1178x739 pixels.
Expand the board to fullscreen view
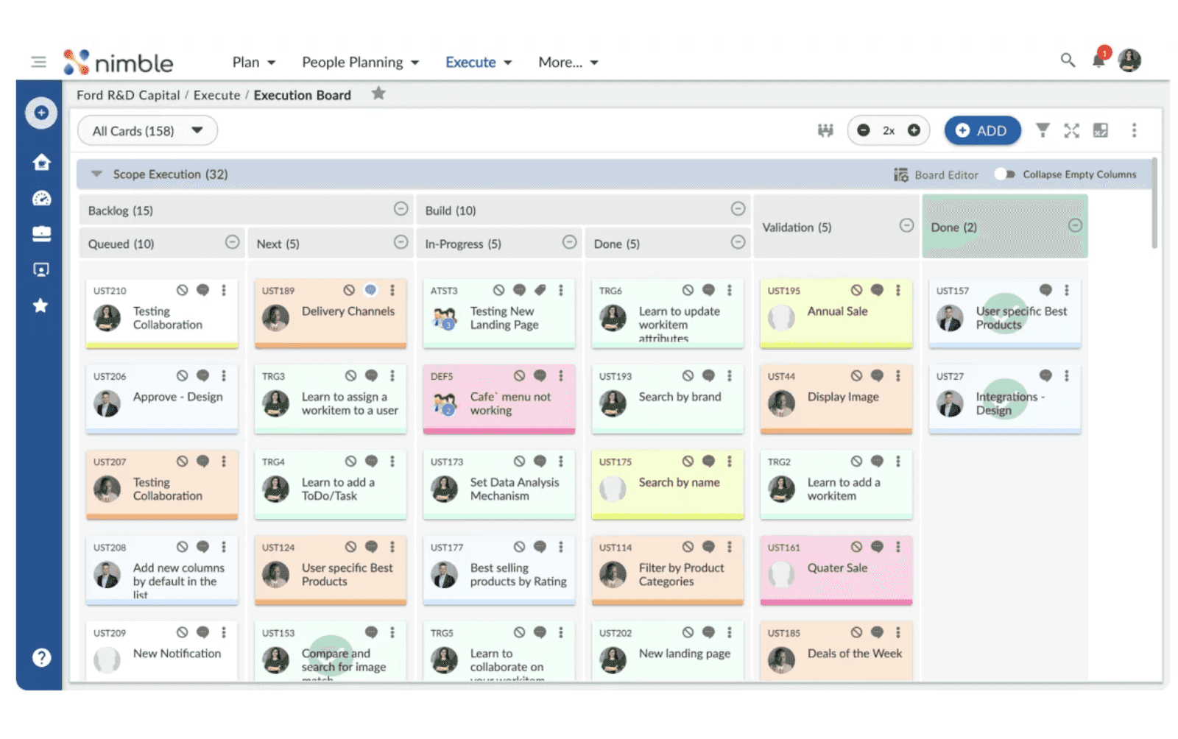coord(1072,130)
